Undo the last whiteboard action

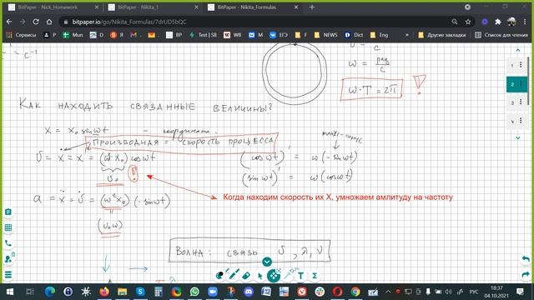coord(526,259)
